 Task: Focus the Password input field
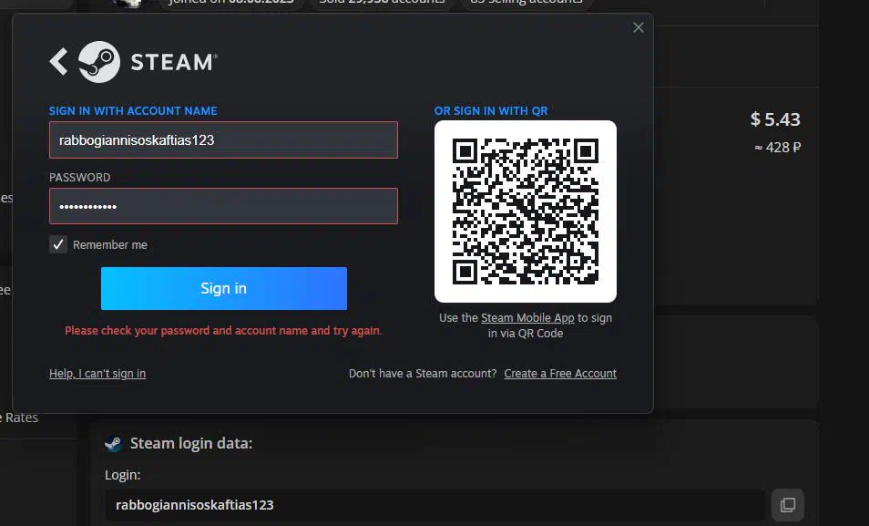pos(223,206)
